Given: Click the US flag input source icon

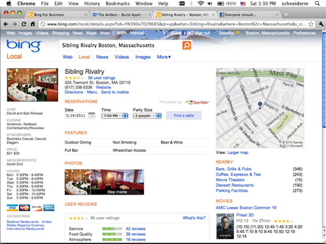Looking at the screenshot, I should click(243, 4).
